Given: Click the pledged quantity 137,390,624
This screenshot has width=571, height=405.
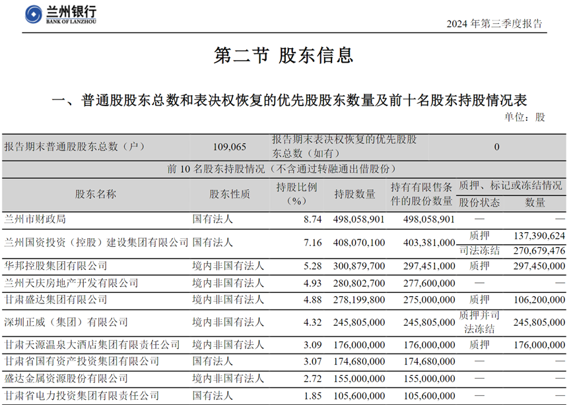Looking at the screenshot, I should [x=539, y=236].
